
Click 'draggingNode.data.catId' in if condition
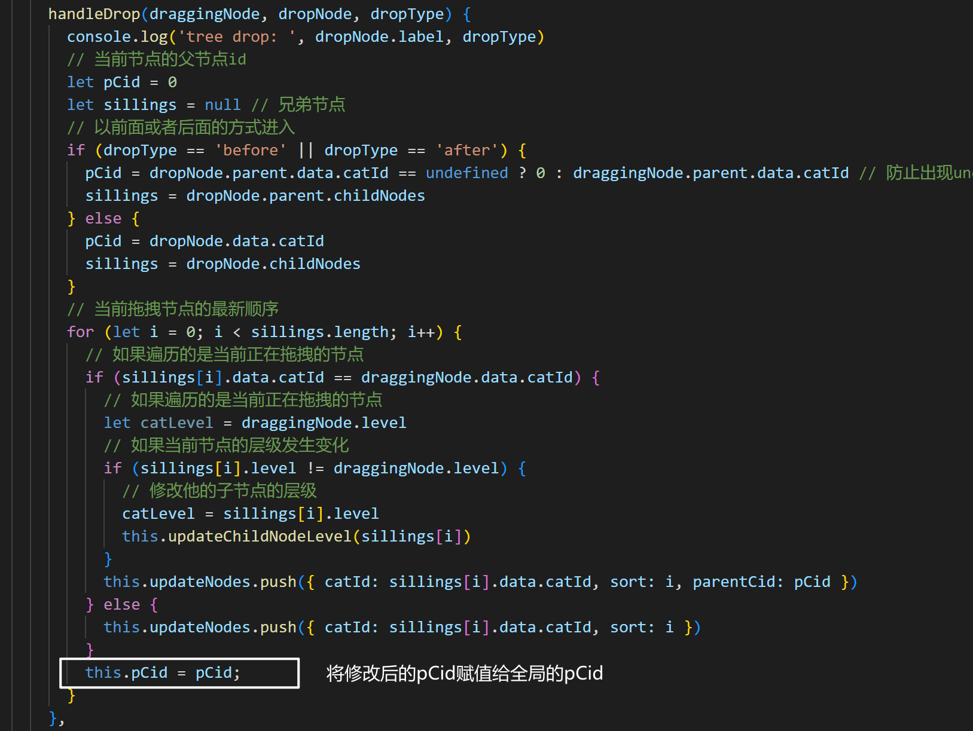(466, 377)
